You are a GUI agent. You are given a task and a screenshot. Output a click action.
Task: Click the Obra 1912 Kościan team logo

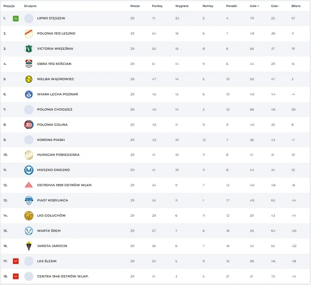coord(29,64)
